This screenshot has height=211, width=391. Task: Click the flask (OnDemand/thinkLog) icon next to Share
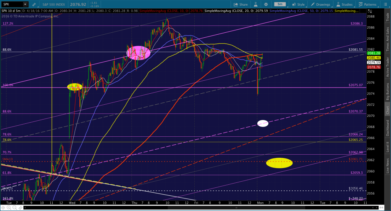click(x=255, y=5)
